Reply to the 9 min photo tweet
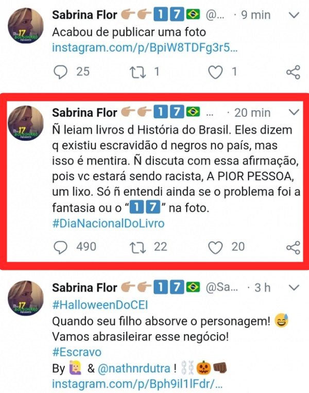 [61, 72]
